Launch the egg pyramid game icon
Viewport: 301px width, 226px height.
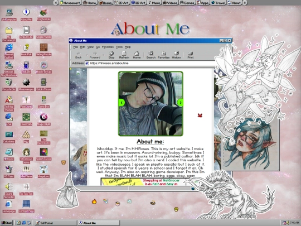coord(26,137)
